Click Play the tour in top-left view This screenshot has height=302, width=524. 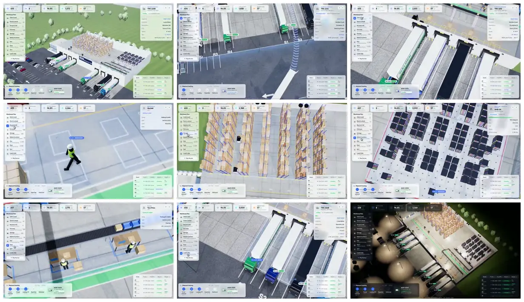[x=14, y=58]
